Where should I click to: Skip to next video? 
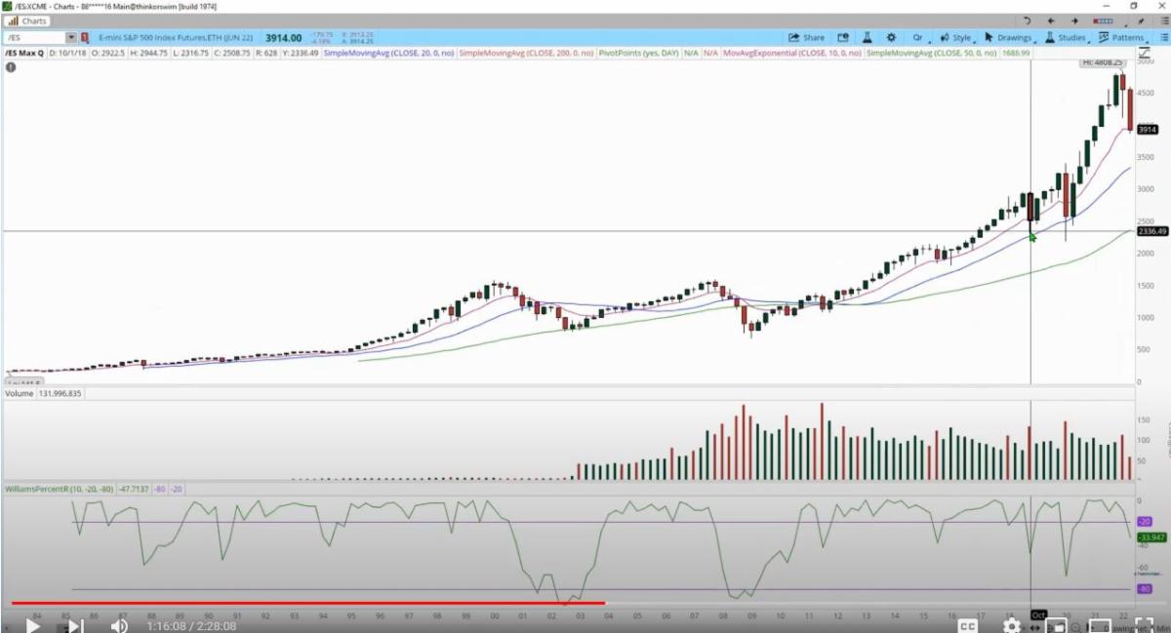click(x=74, y=625)
